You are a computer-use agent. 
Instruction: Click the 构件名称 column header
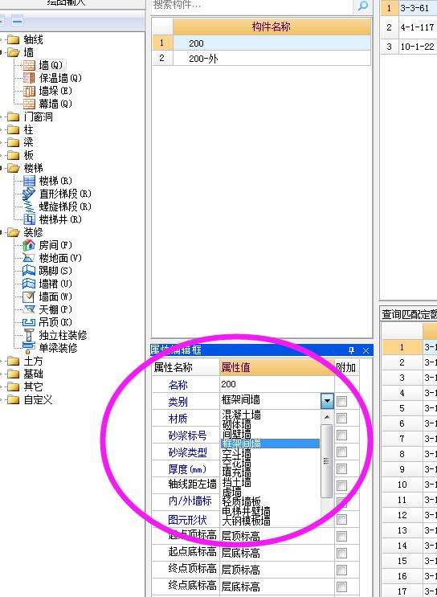[272, 27]
